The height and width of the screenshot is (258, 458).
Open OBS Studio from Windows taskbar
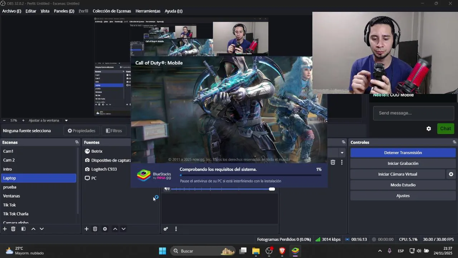[x=269, y=251]
